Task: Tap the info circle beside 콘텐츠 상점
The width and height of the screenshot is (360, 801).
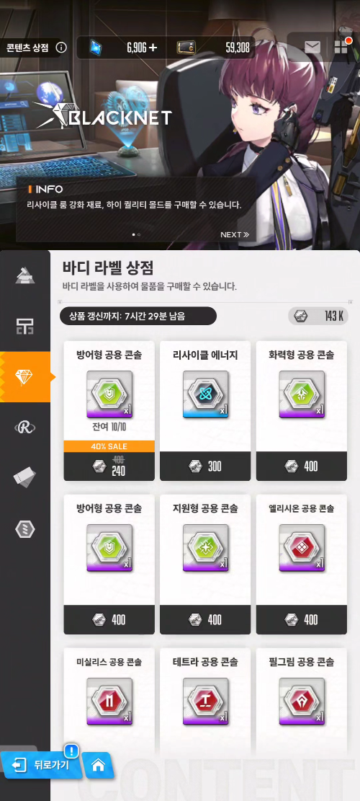Action: (x=60, y=48)
